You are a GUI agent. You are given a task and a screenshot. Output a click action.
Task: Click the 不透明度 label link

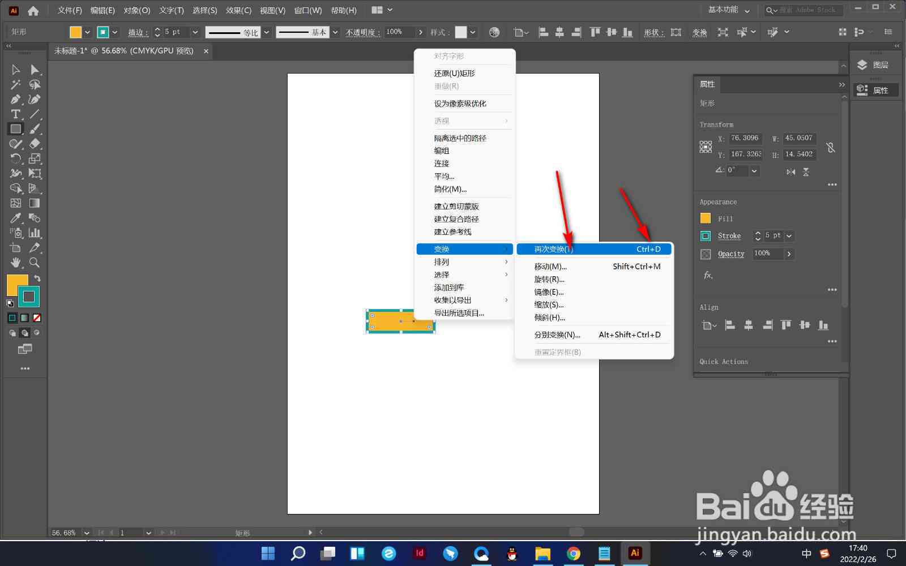coord(362,32)
